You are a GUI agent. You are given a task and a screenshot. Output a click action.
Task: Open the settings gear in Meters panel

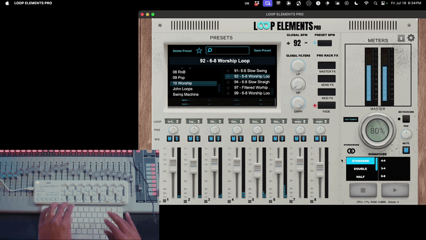click(411, 38)
